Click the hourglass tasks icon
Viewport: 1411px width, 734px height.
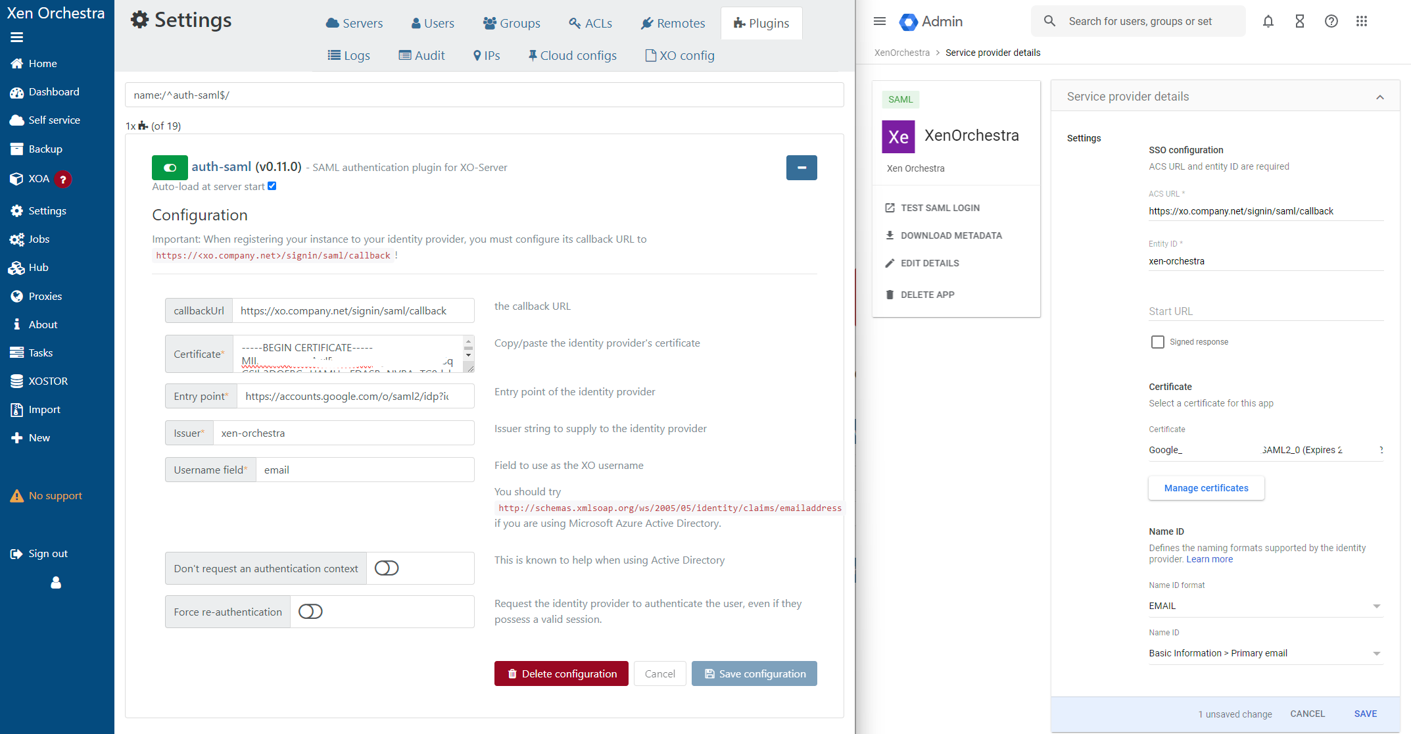coord(1300,22)
